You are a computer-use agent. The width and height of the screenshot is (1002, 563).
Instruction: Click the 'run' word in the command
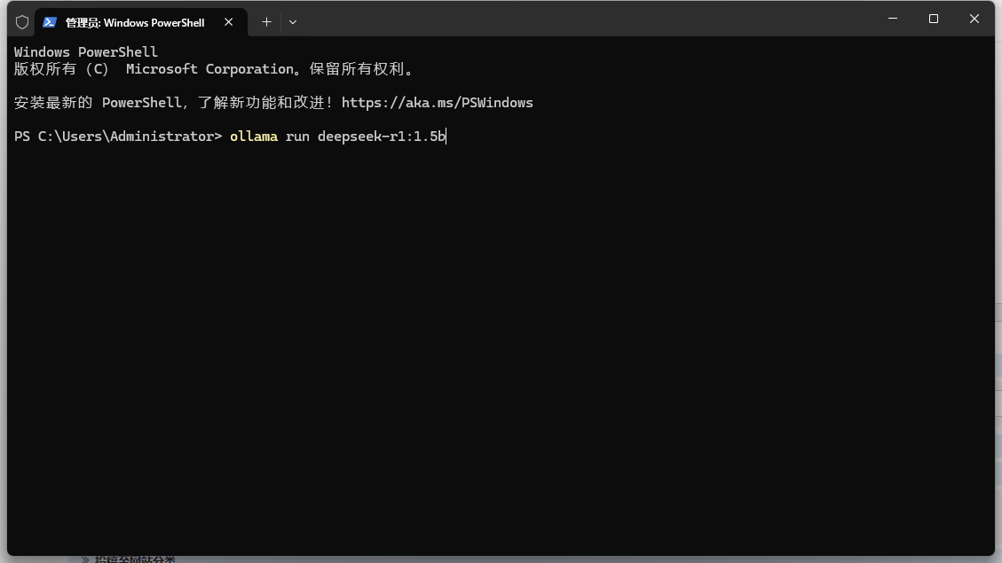(x=298, y=137)
